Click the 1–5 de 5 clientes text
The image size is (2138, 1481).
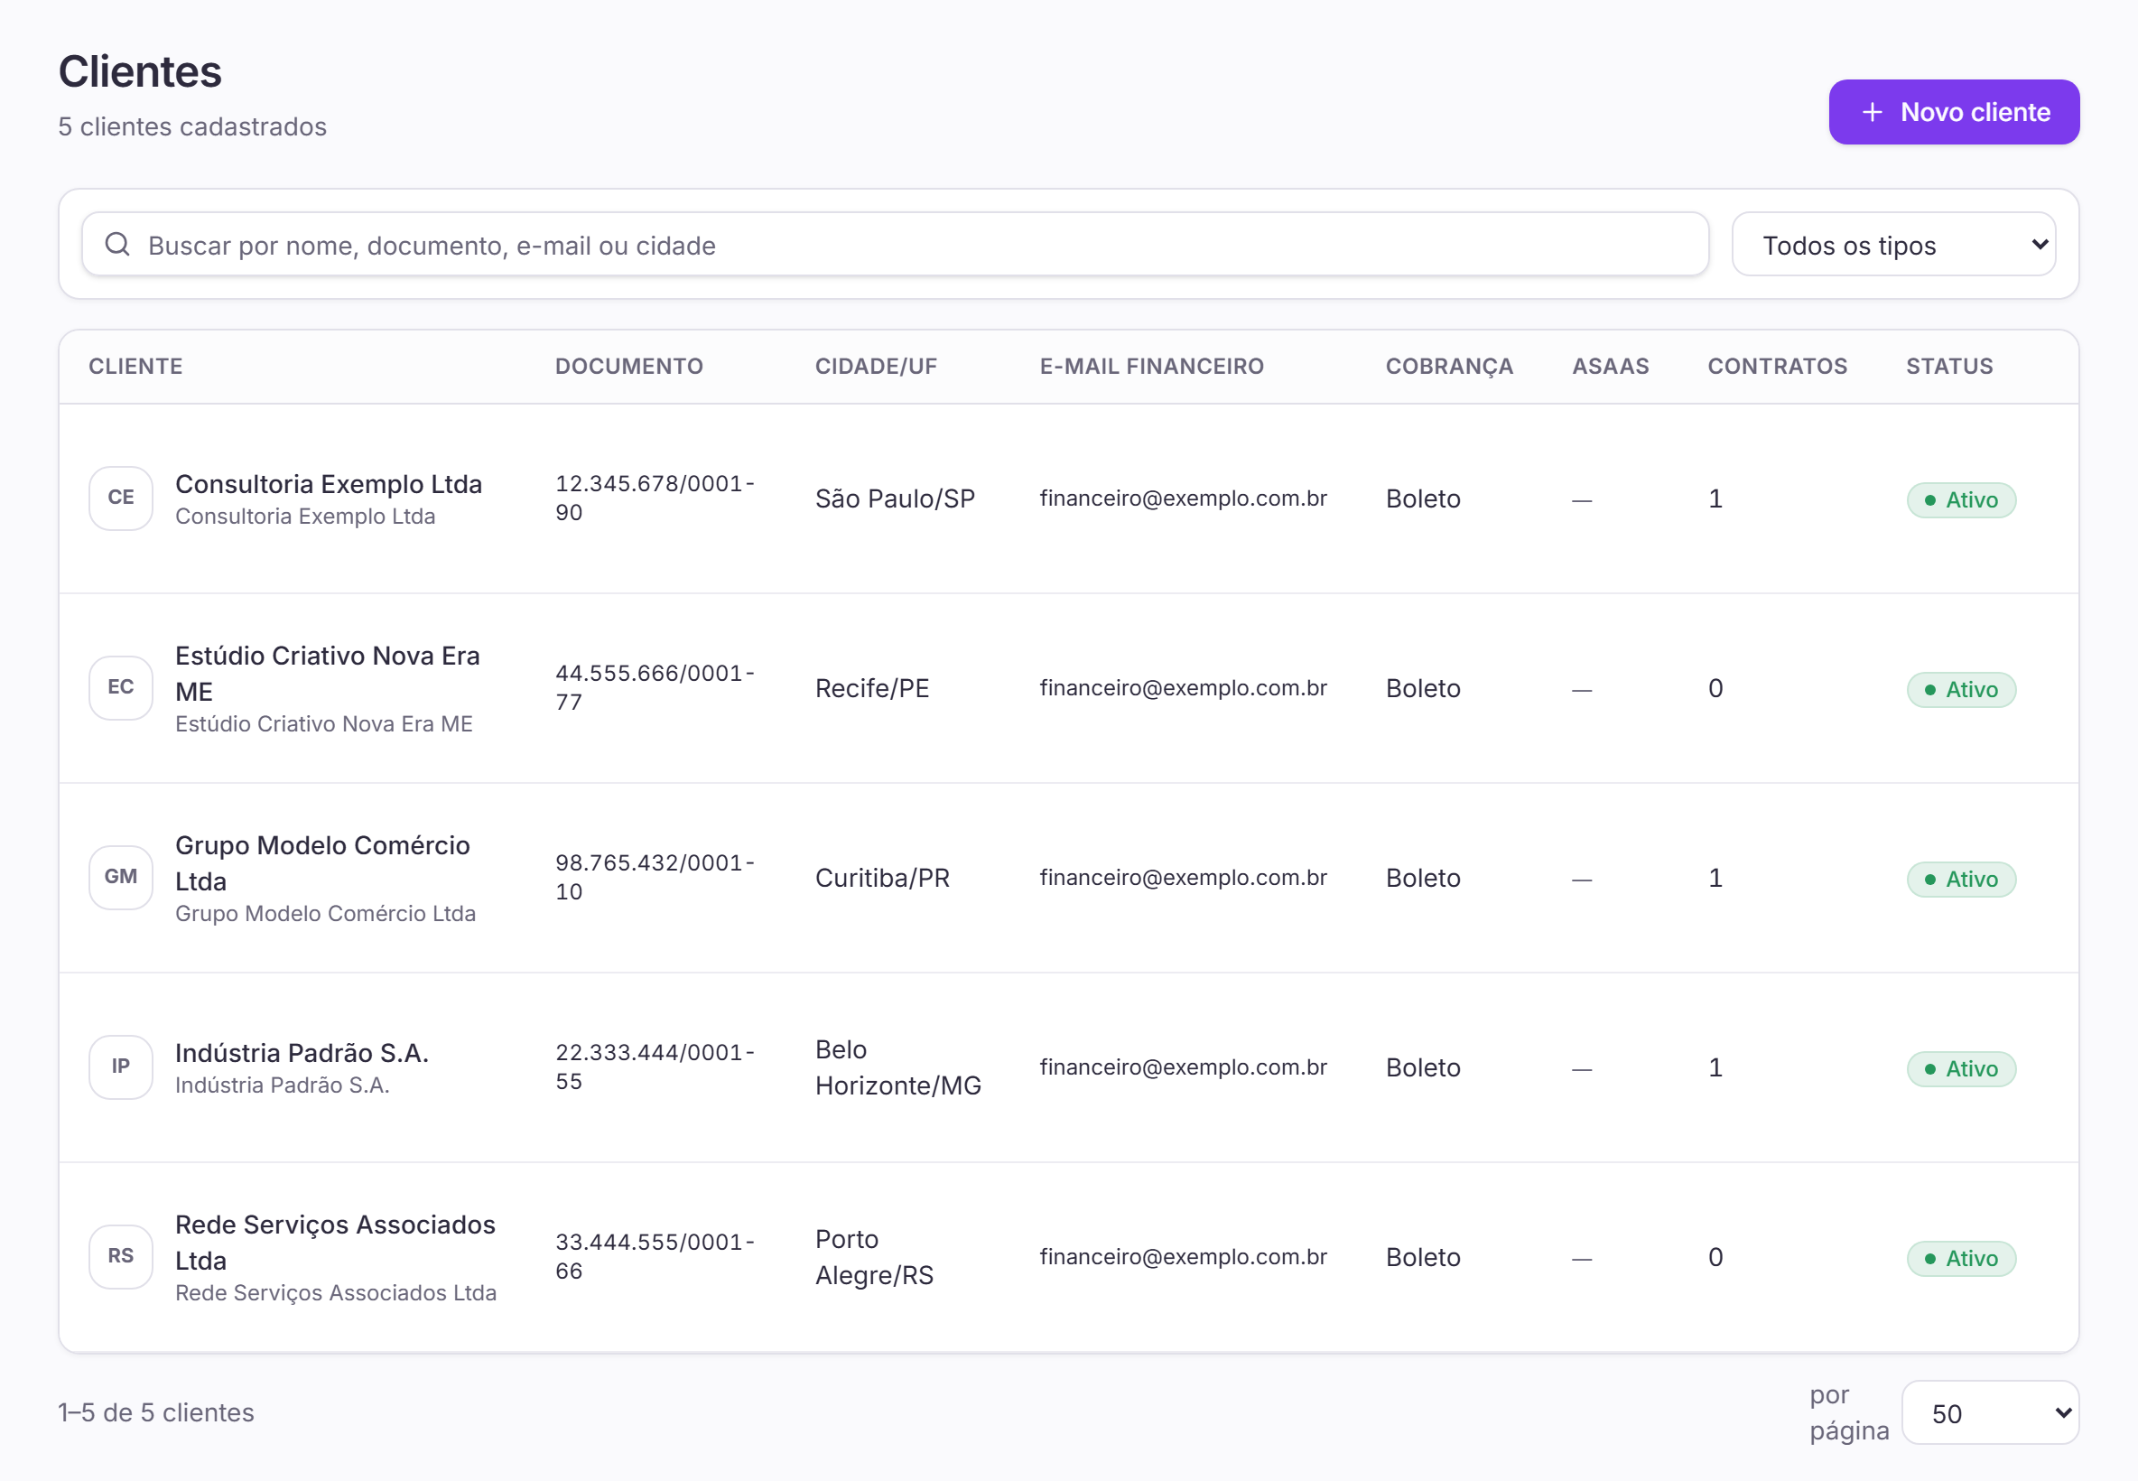pyautogui.click(x=156, y=1412)
